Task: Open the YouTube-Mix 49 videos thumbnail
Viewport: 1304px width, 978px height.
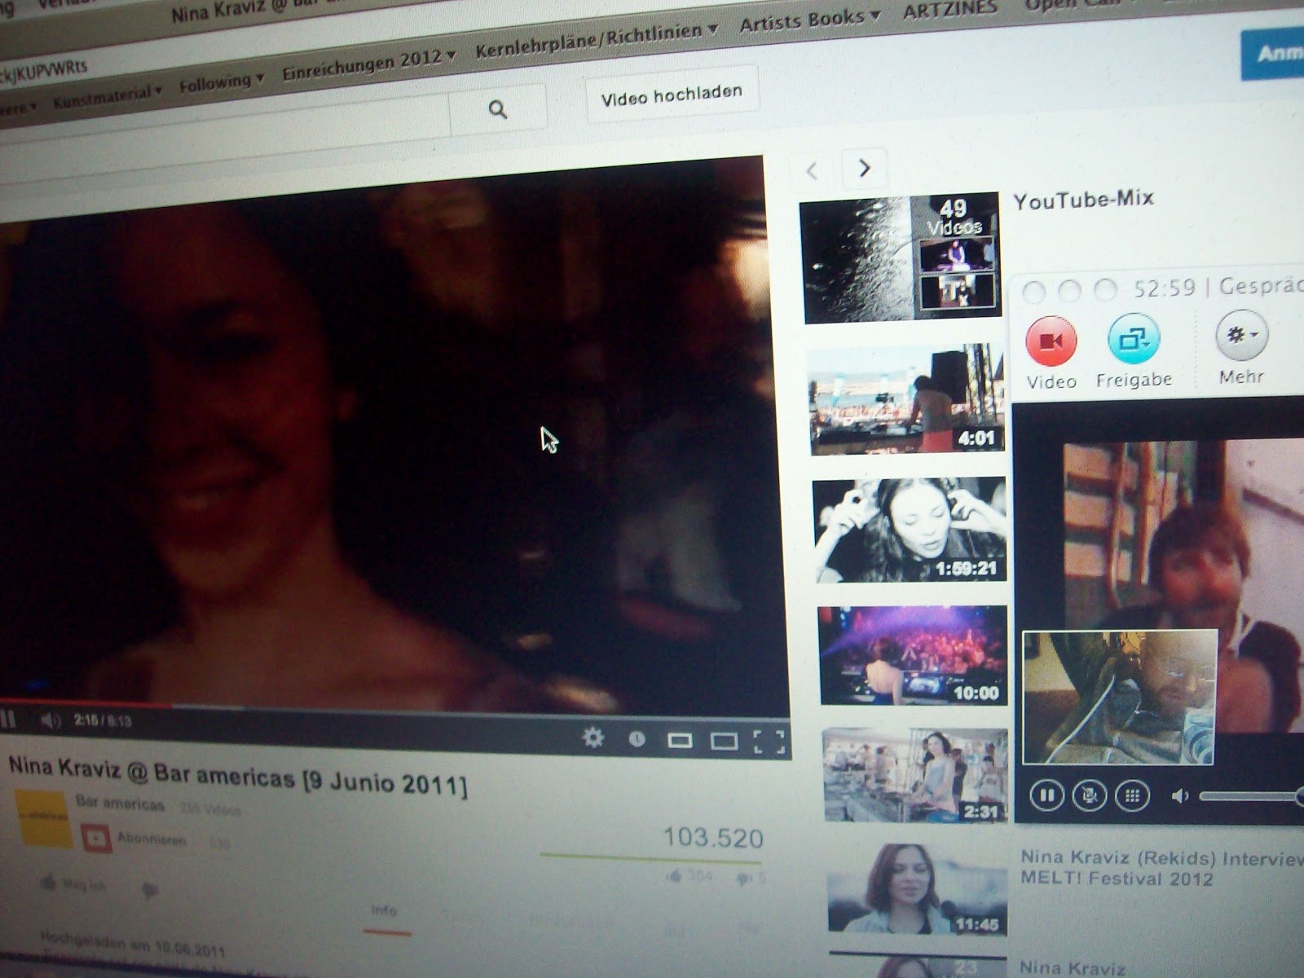Action: 901,258
